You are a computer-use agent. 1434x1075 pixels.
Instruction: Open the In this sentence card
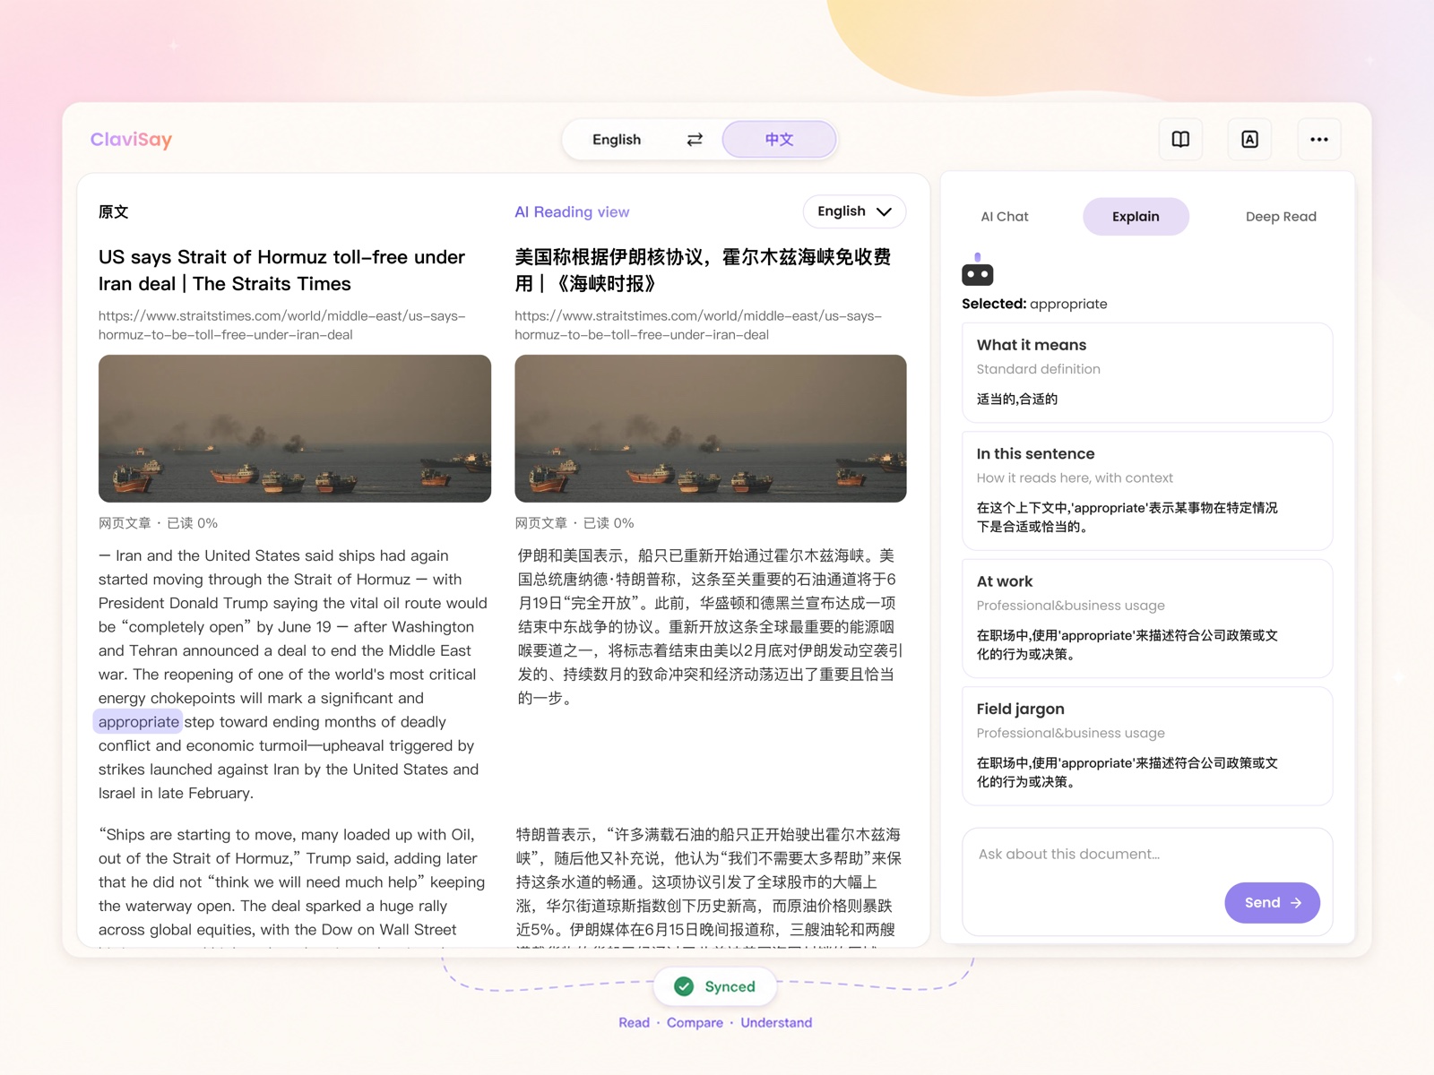point(1147,491)
